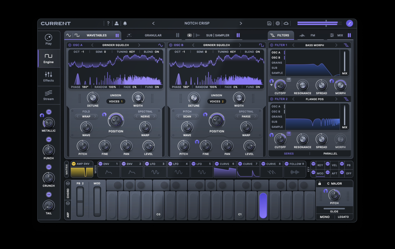Open the user account icon

[x=117, y=23]
